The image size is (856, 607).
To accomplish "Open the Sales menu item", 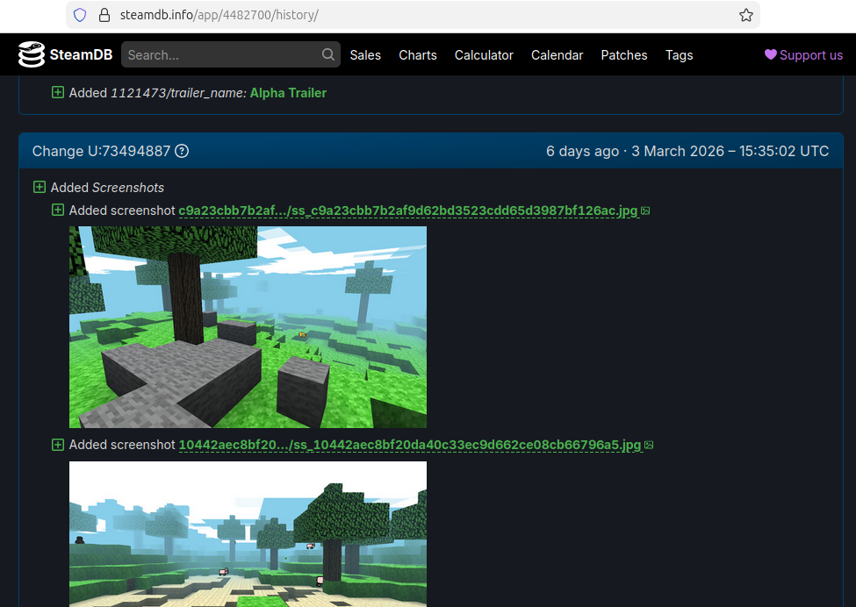I will tap(365, 54).
